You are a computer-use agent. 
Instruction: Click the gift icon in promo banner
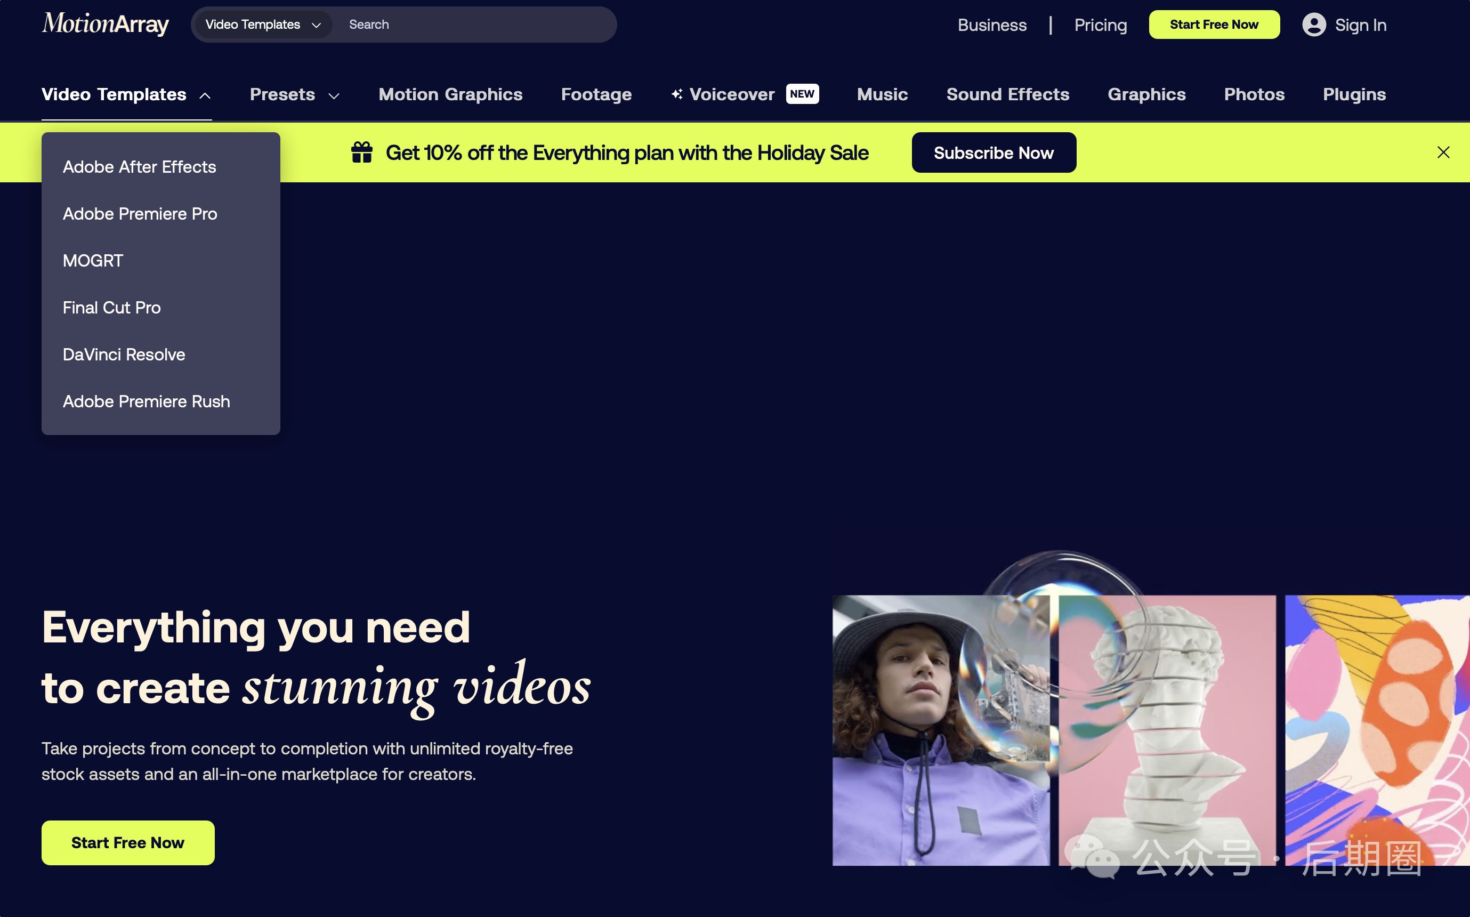point(362,152)
